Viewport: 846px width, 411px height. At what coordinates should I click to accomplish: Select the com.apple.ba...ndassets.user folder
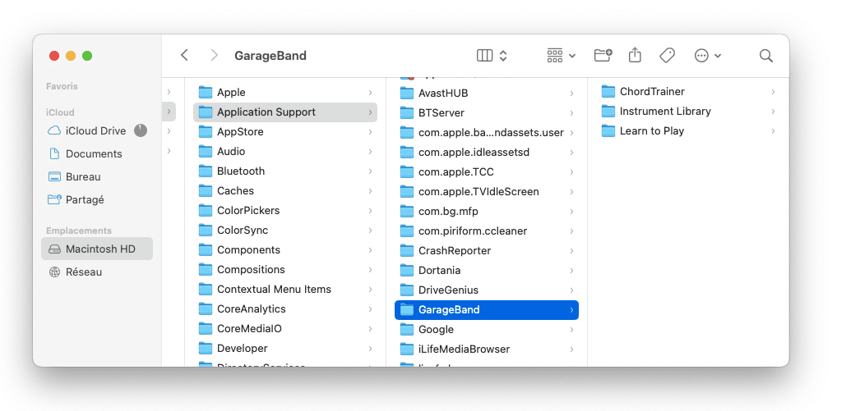487,133
